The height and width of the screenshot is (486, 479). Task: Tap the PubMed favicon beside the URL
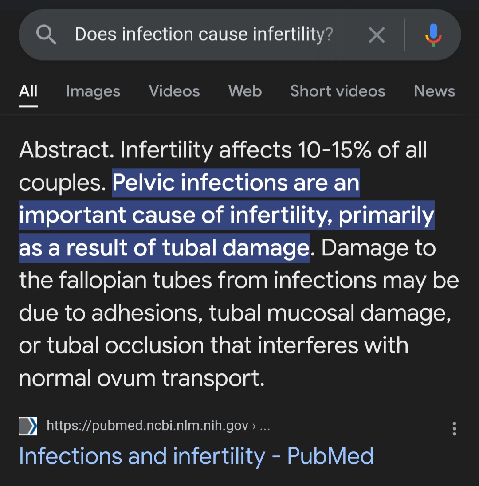point(28,426)
